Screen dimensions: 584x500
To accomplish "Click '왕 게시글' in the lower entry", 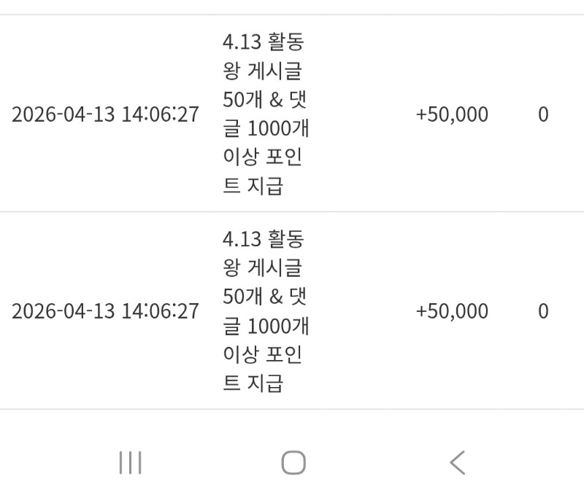I will tap(263, 269).
